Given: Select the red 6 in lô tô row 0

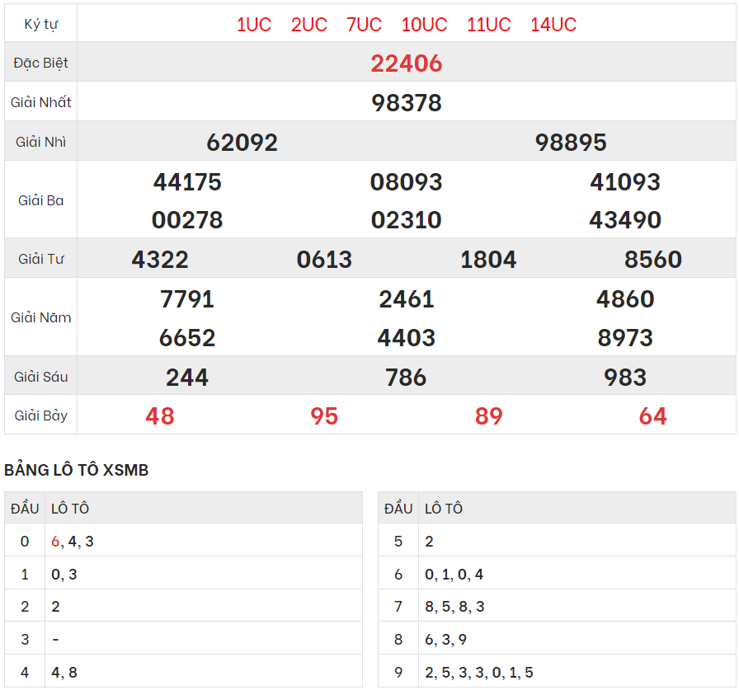Looking at the screenshot, I should point(55,542).
